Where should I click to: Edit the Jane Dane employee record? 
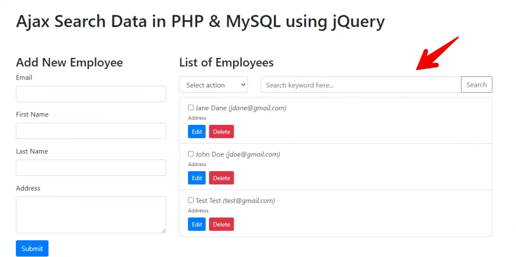click(x=197, y=132)
